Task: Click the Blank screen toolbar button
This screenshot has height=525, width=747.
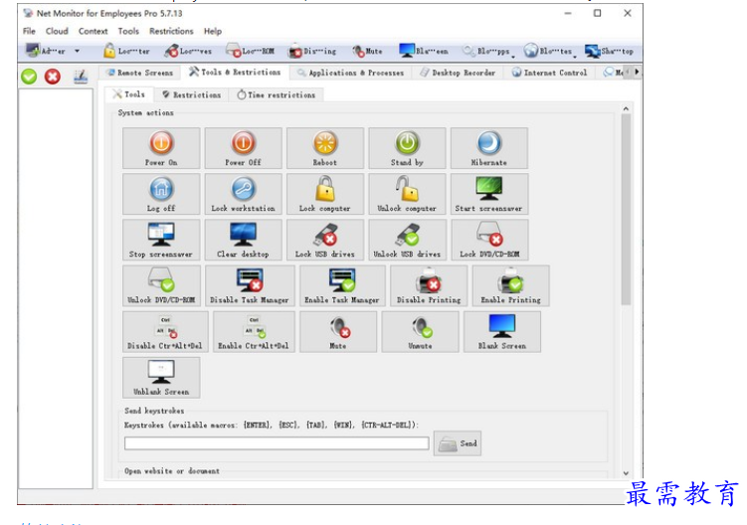Action: pos(424,51)
